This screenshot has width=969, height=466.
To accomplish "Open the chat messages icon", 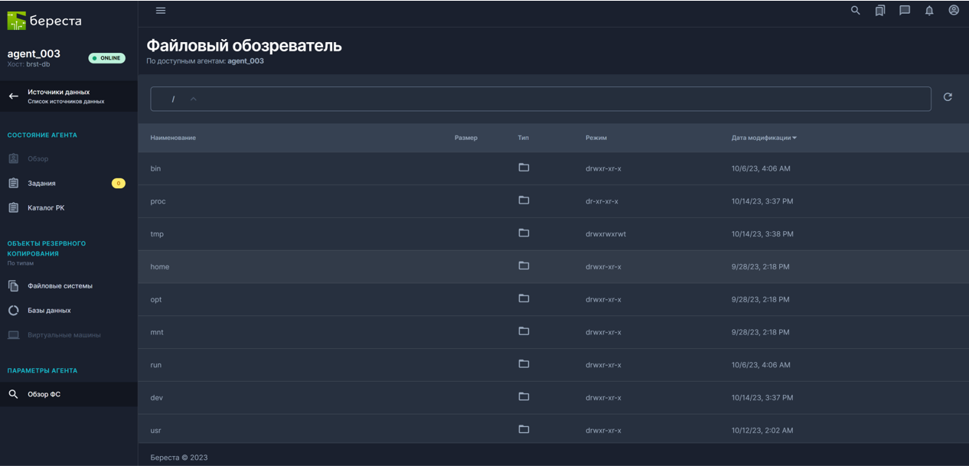I will point(905,11).
